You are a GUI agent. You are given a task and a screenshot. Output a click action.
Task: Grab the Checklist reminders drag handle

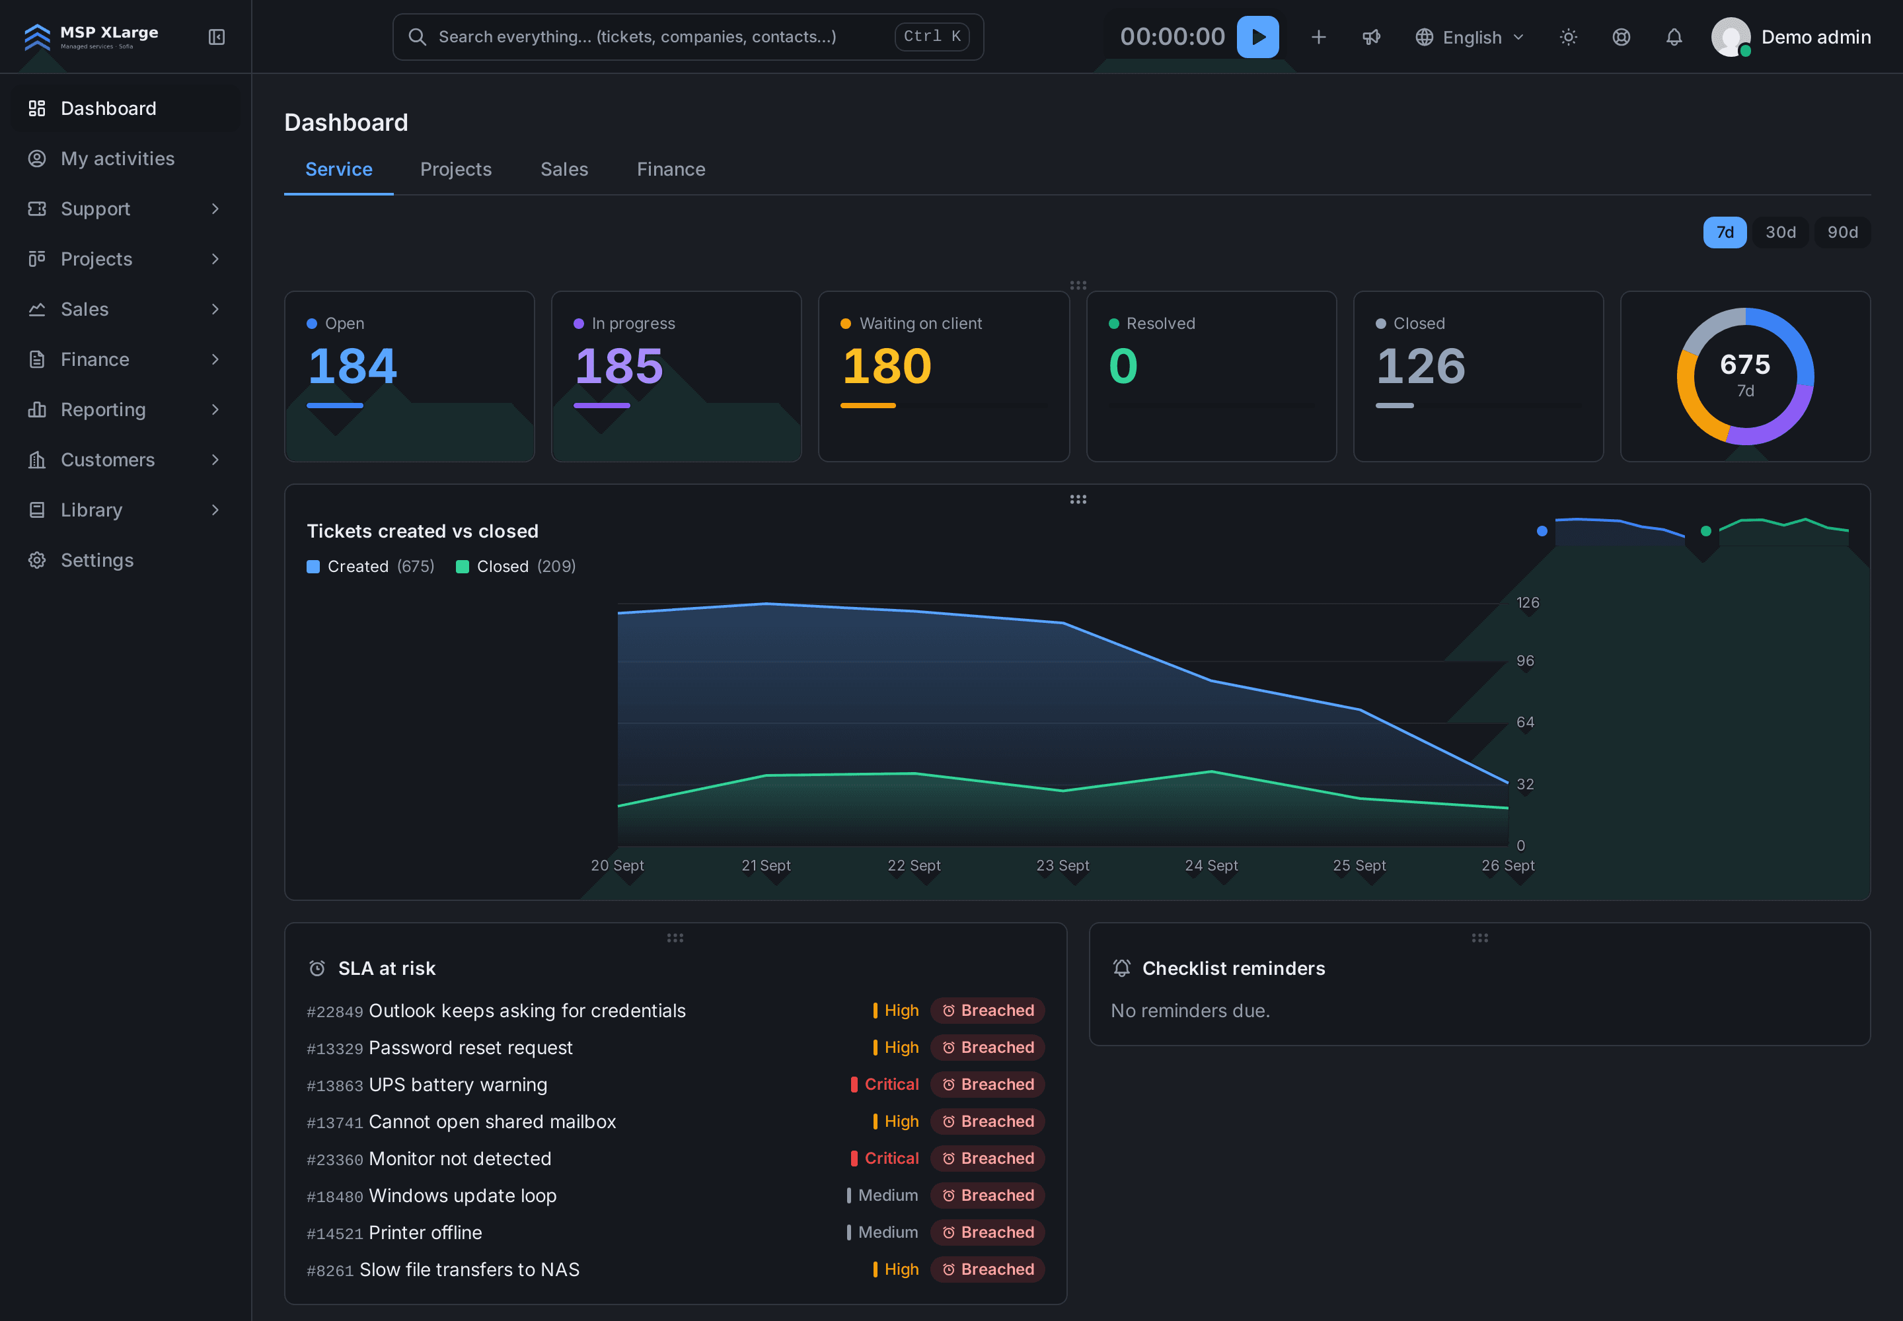pyautogui.click(x=1479, y=938)
